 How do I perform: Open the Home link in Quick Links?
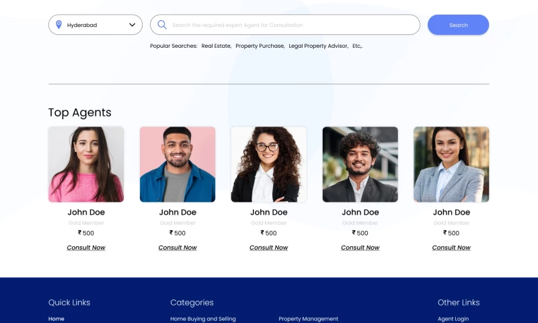point(56,319)
